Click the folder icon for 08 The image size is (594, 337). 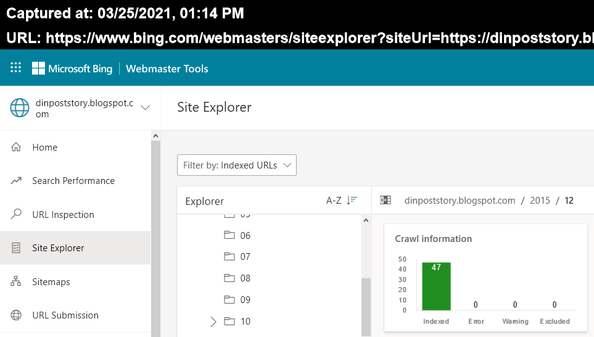click(229, 278)
